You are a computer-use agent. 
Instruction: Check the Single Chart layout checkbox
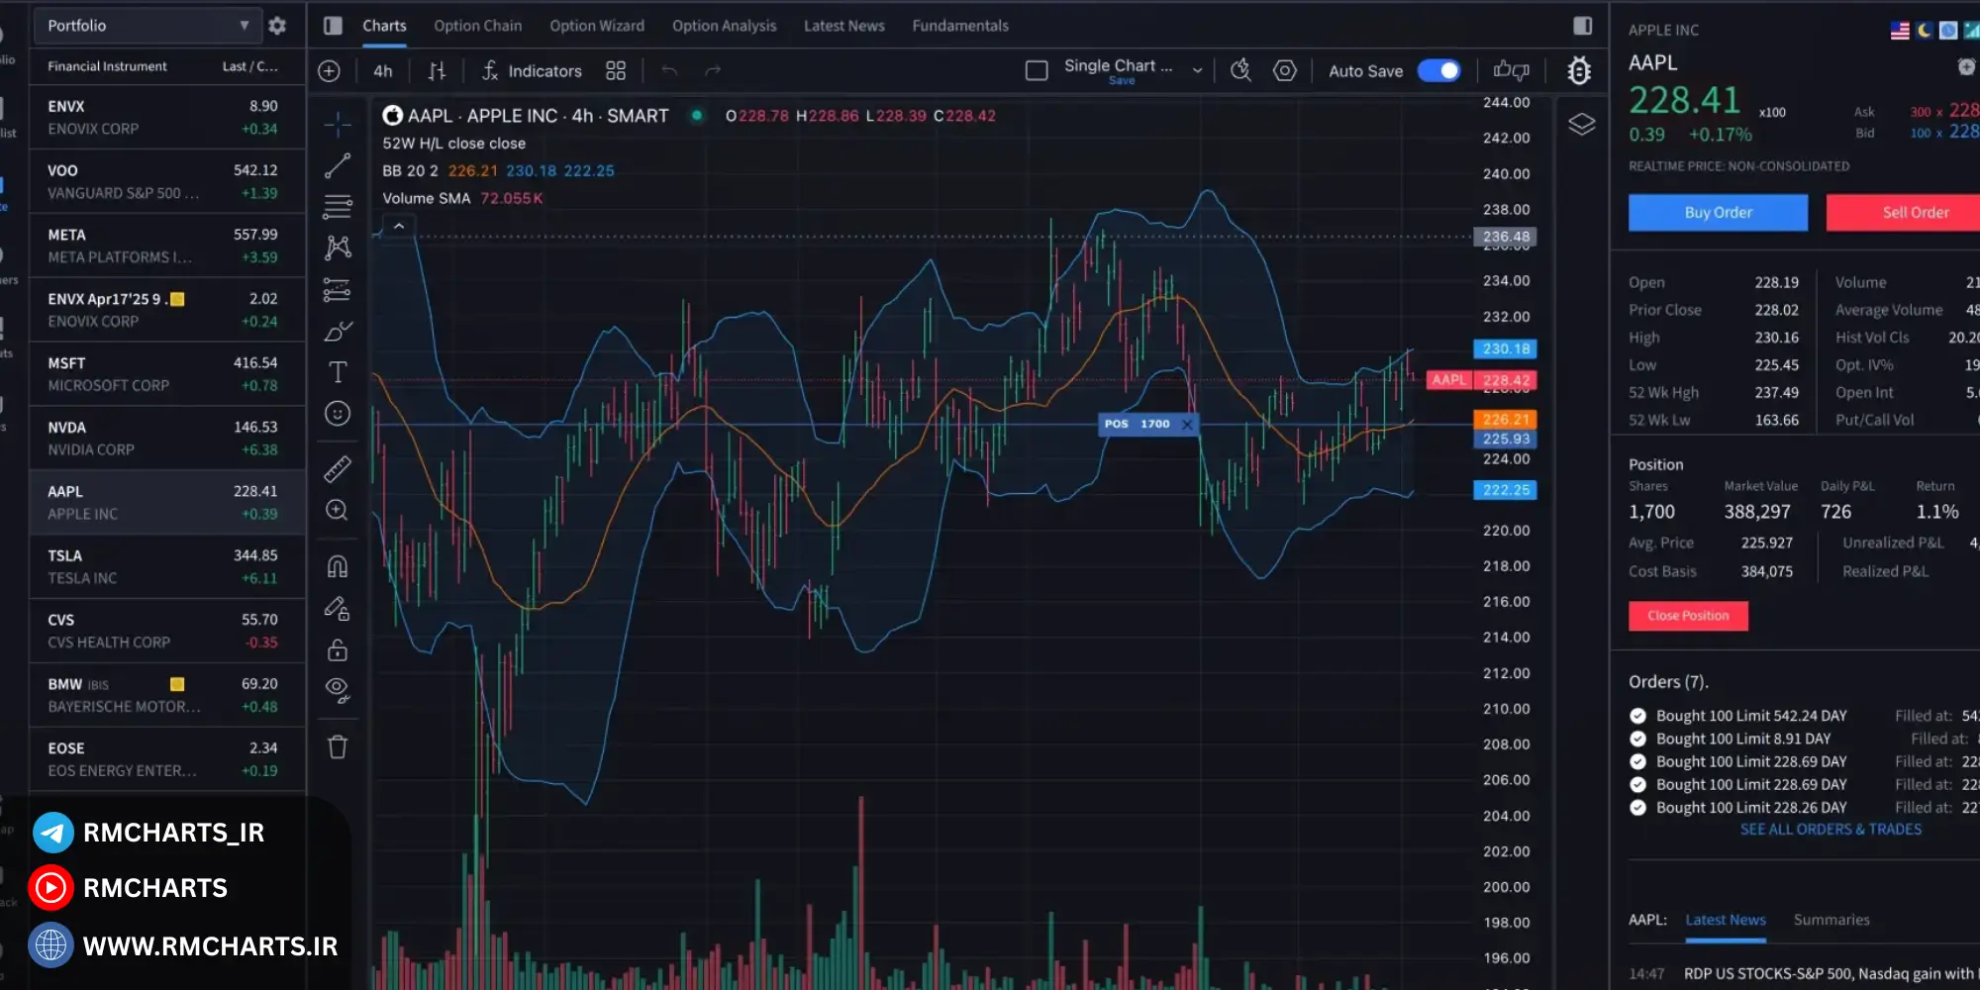1037,71
